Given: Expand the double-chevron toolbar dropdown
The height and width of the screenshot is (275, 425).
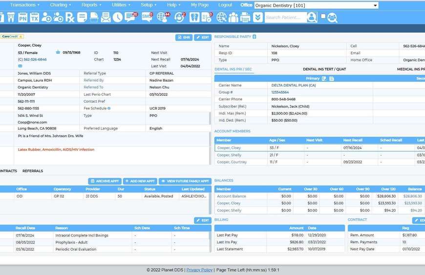Looking at the screenshot, I should (x=258, y=18).
